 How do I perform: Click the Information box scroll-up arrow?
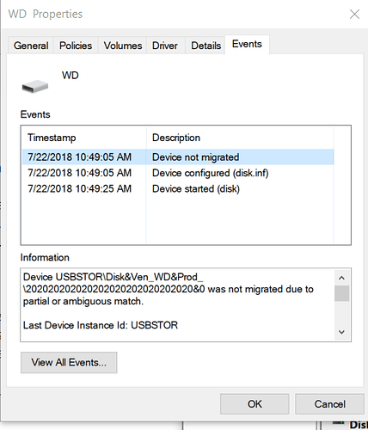pyautogui.click(x=341, y=278)
